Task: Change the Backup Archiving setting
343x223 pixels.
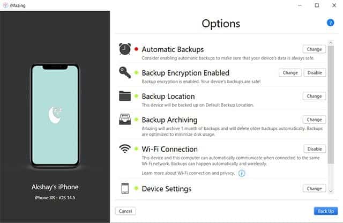Action: coord(314,120)
